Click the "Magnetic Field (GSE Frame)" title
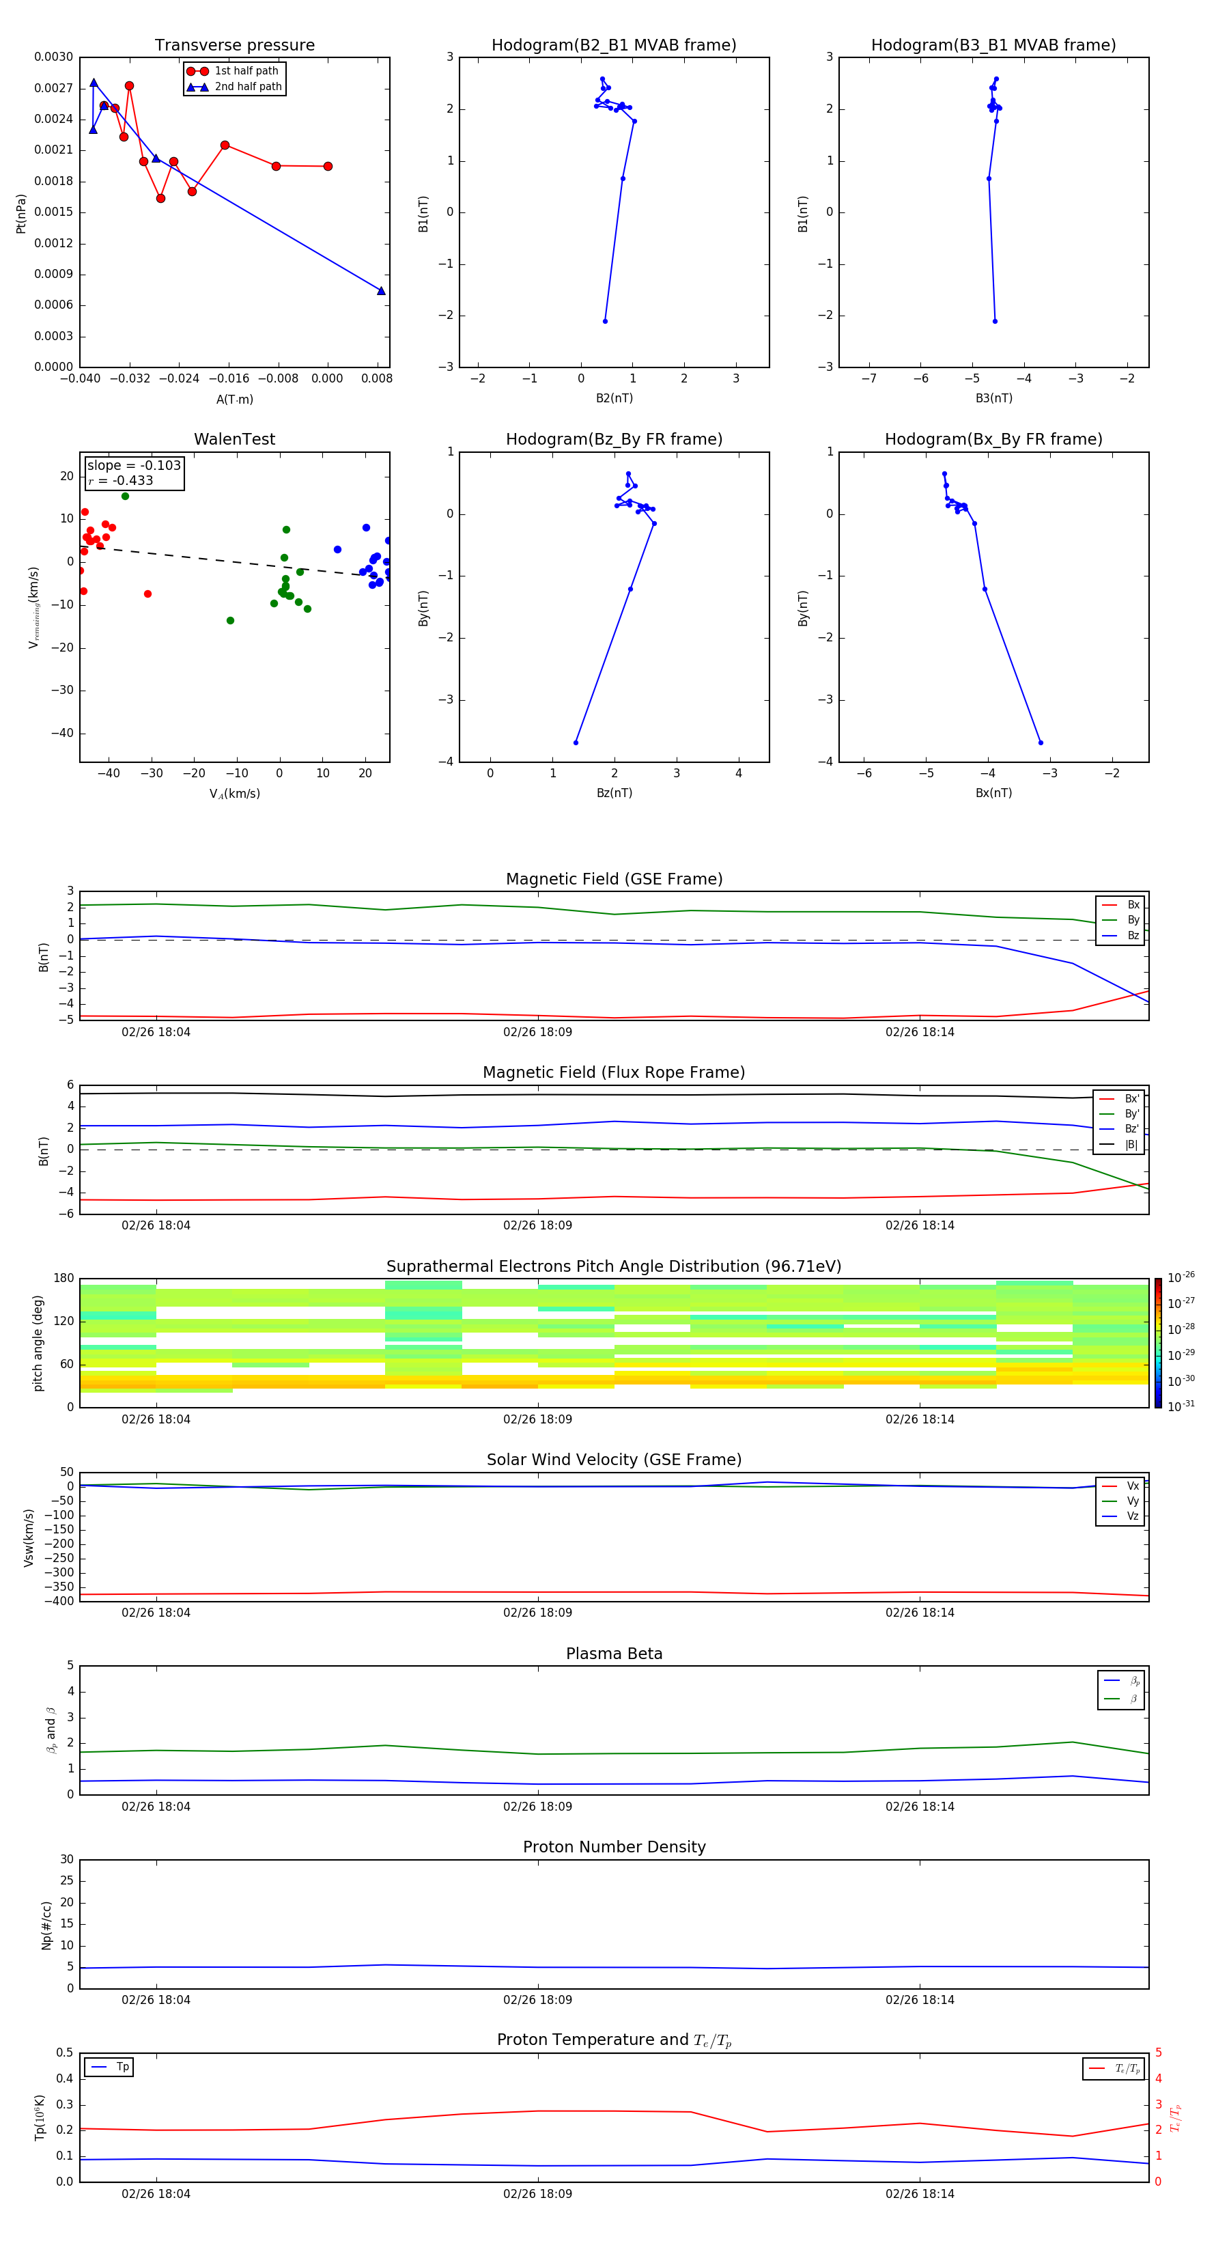The width and height of the screenshot is (1229, 2254). click(614, 879)
